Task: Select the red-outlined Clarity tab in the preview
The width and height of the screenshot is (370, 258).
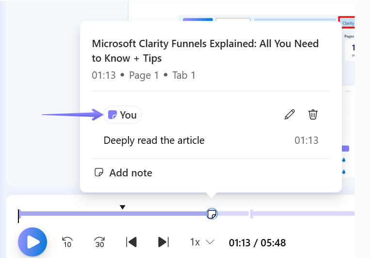Action: [x=347, y=23]
